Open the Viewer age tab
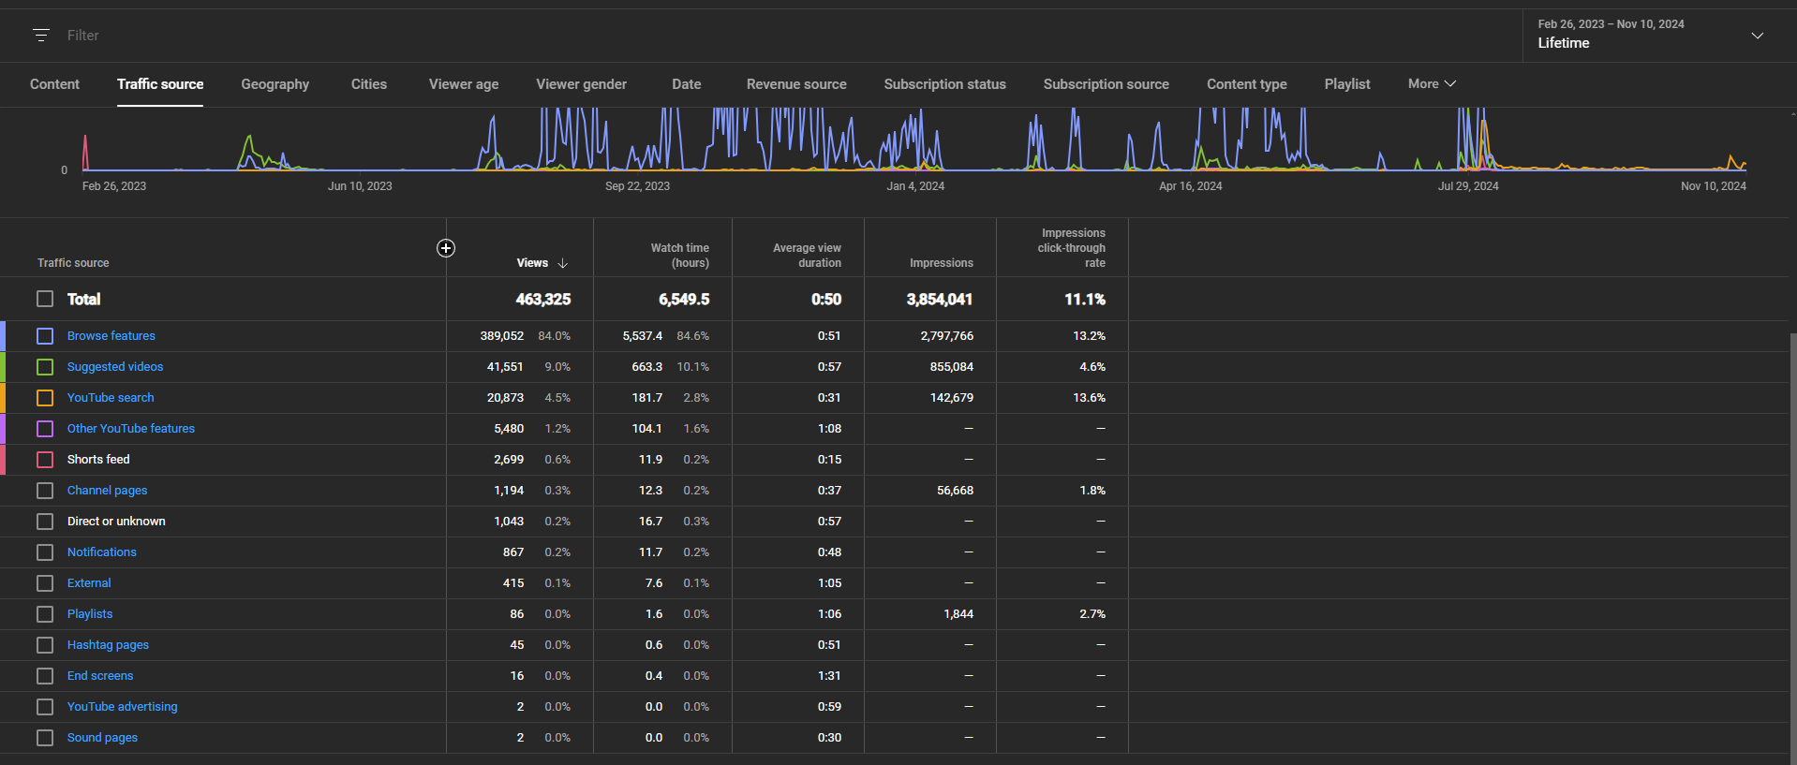This screenshot has width=1797, height=765. 463,84
